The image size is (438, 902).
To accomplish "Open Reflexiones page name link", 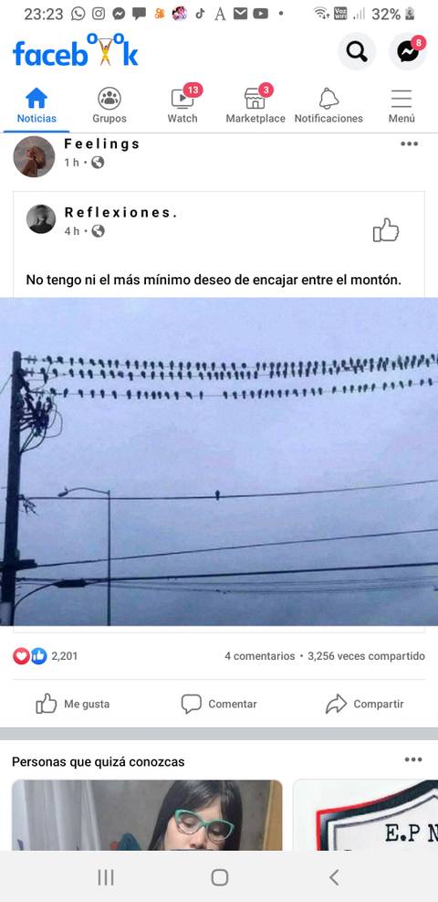I will [x=120, y=212].
